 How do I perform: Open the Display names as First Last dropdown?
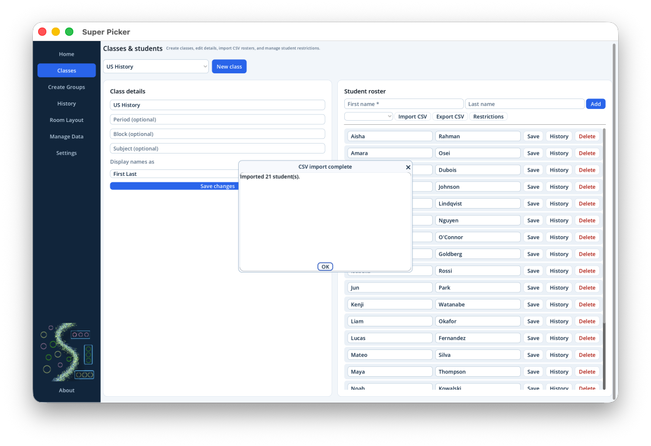click(174, 174)
